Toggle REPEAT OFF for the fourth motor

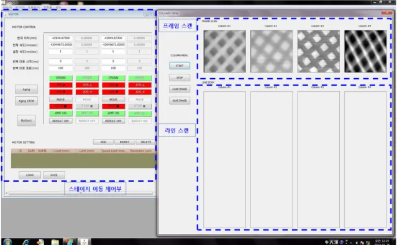[x=140, y=121]
